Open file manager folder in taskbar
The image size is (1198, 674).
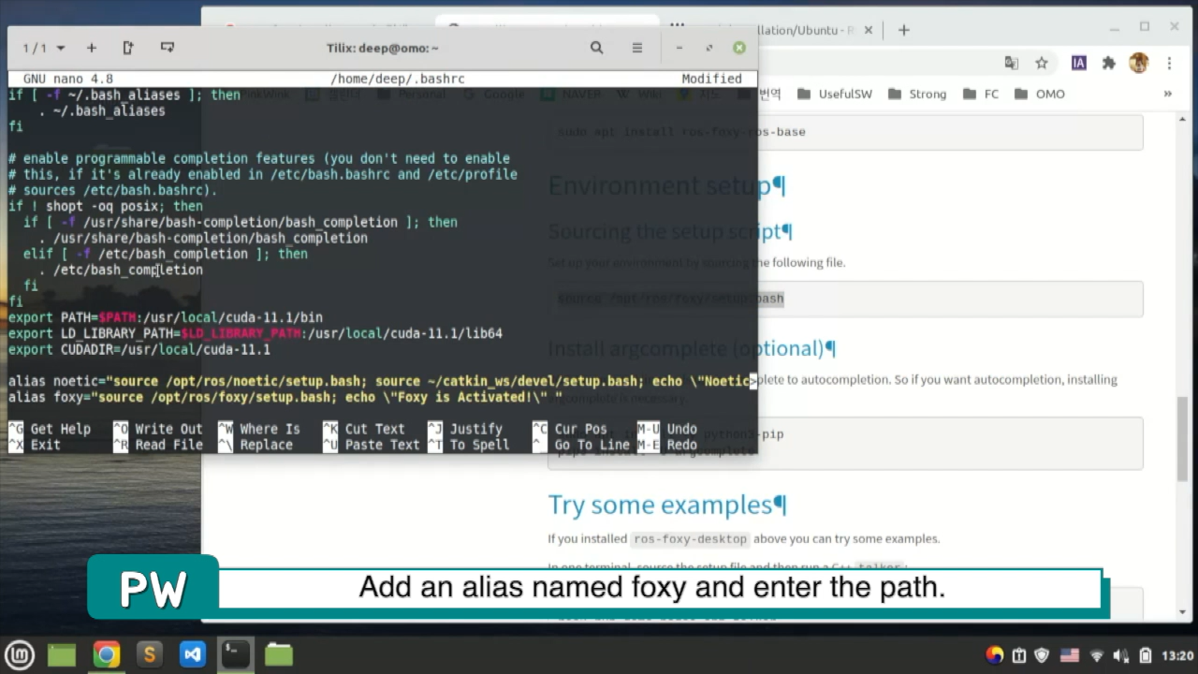(x=279, y=654)
